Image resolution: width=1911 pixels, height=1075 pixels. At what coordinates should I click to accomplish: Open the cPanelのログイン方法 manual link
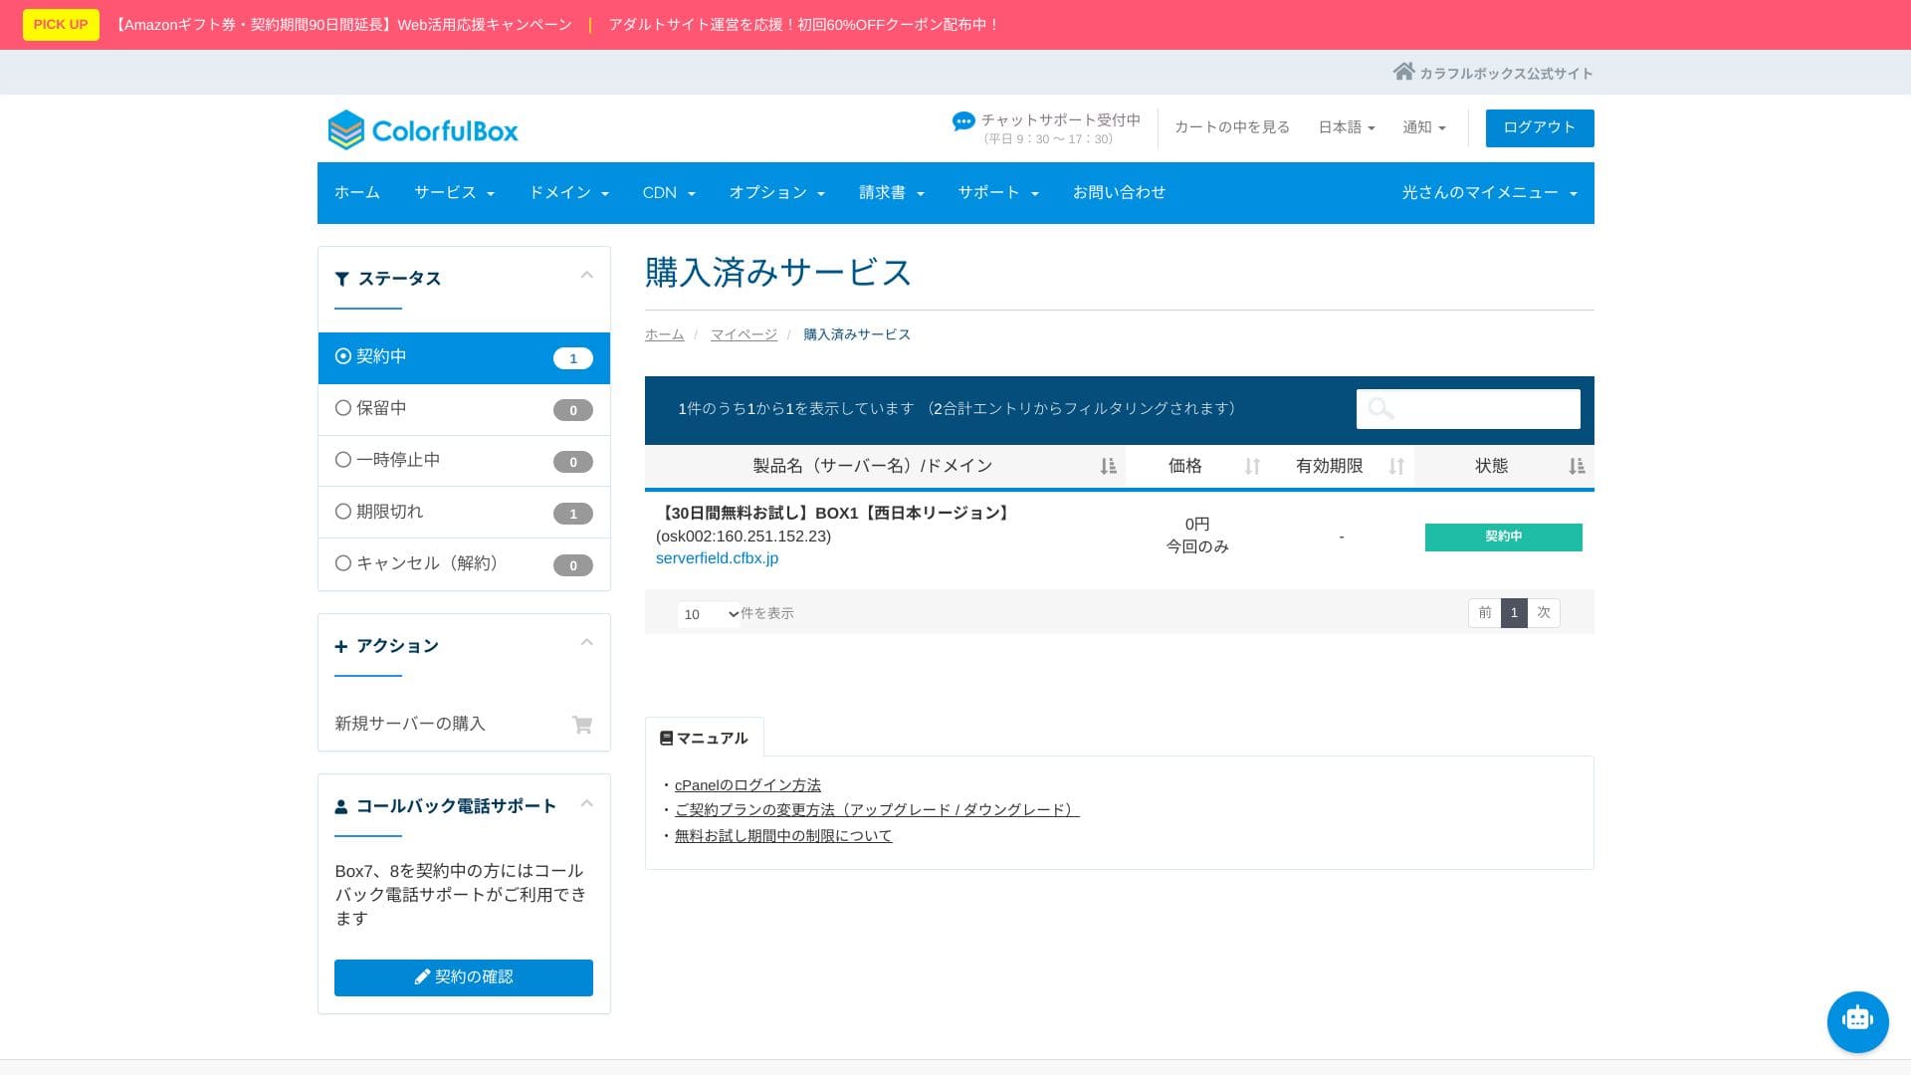pos(747,785)
